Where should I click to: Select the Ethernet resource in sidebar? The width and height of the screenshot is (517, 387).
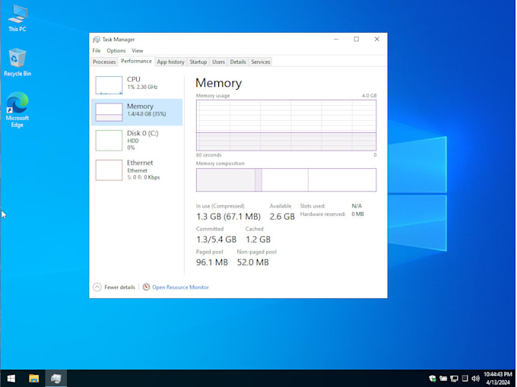pos(137,170)
